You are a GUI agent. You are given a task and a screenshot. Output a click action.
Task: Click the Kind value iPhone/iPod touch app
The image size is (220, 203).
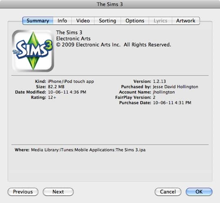coord(71,81)
